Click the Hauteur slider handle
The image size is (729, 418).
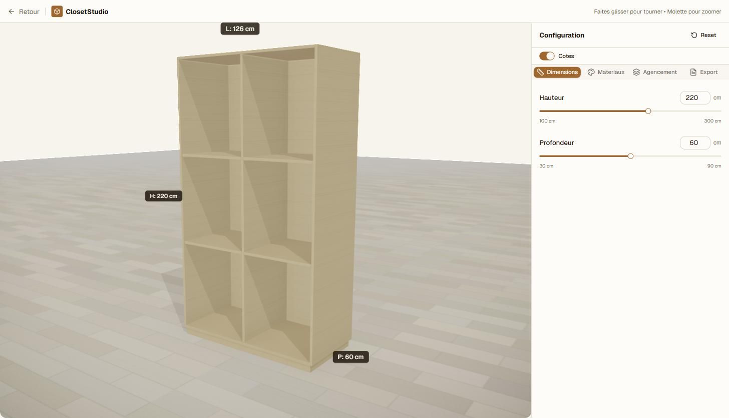coord(648,111)
